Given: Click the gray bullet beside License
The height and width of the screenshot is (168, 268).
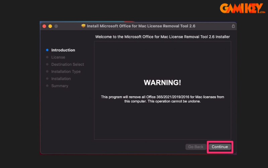Looking at the screenshot, I should coord(47,57).
